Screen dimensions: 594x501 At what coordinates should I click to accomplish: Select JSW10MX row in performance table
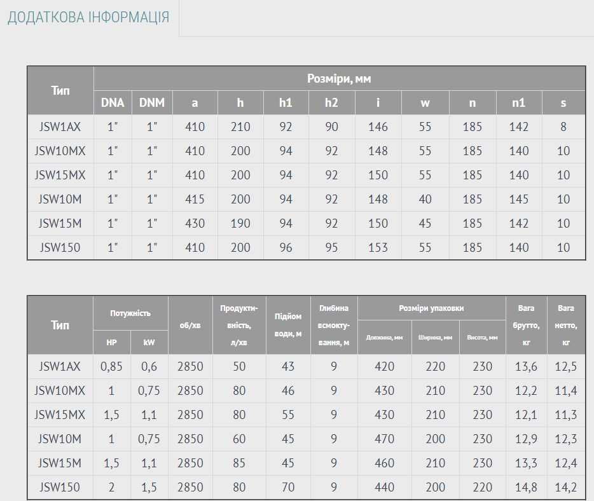tap(307, 390)
